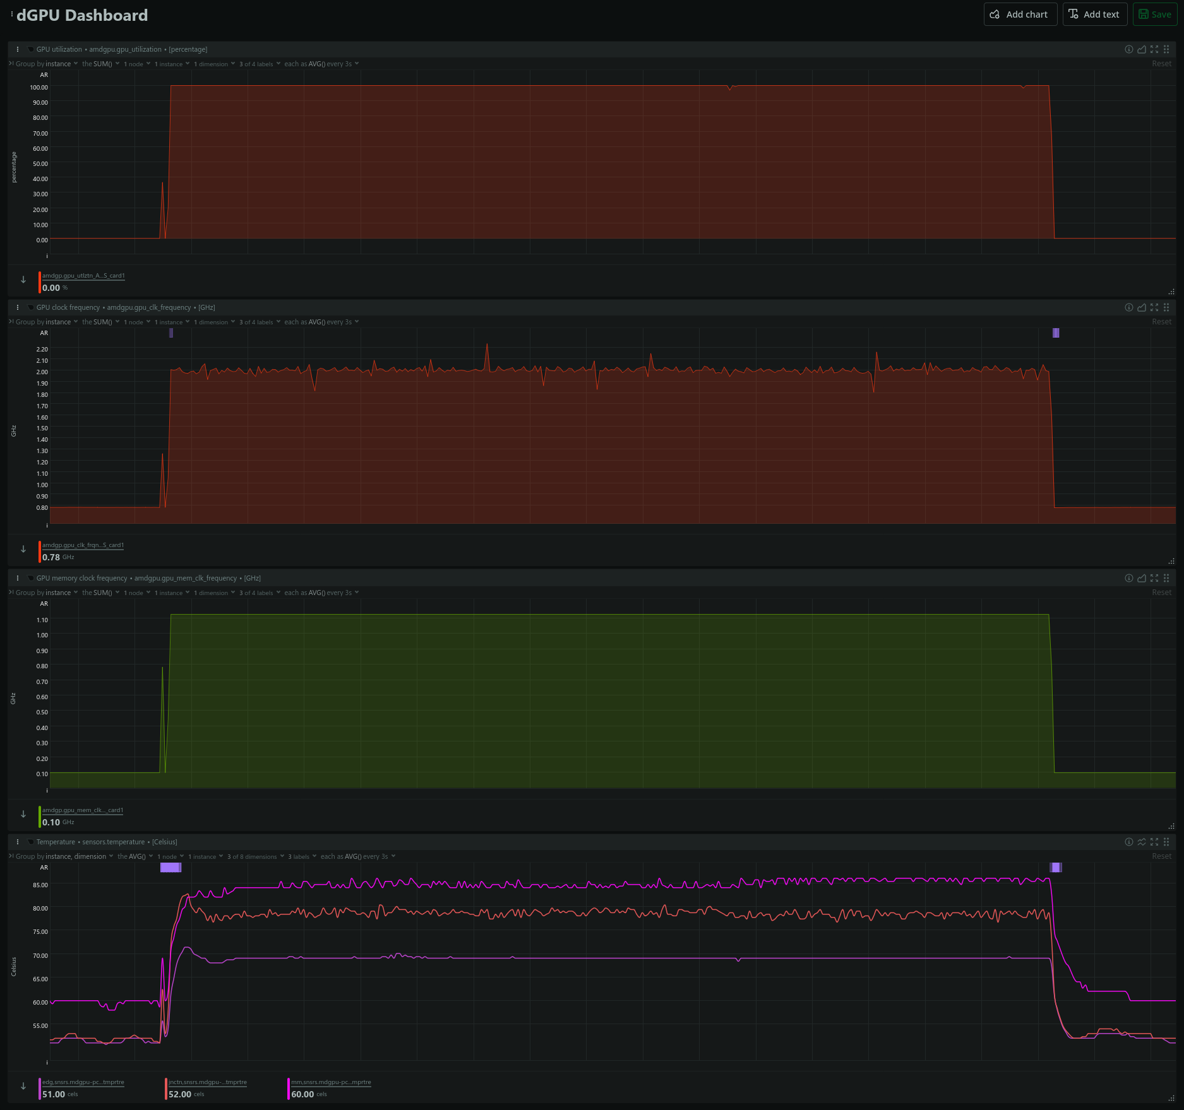Click the line chart type icon on Temperature chart
The height and width of the screenshot is (1110, 1184).
coord(1142,842)
